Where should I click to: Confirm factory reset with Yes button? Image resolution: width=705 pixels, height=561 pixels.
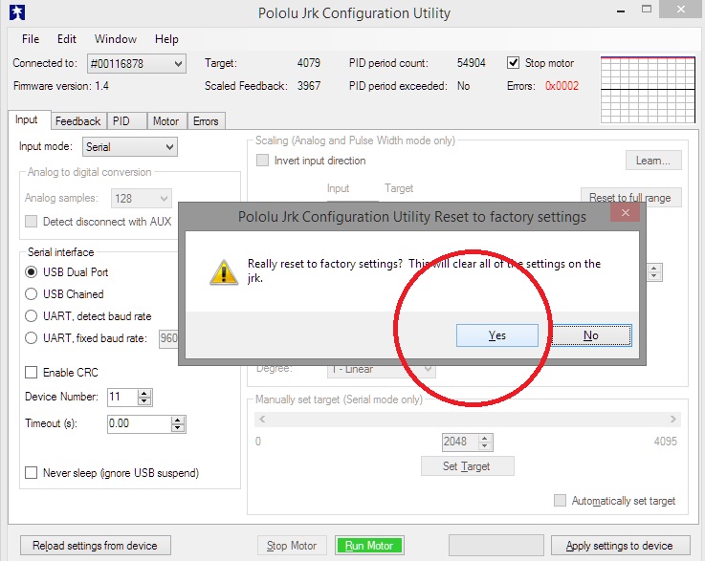point(496,335)
